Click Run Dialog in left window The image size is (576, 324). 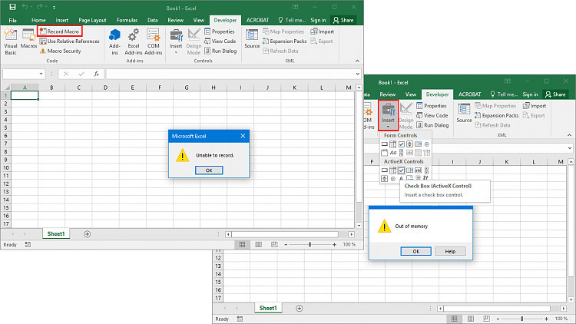coord(220,51)
